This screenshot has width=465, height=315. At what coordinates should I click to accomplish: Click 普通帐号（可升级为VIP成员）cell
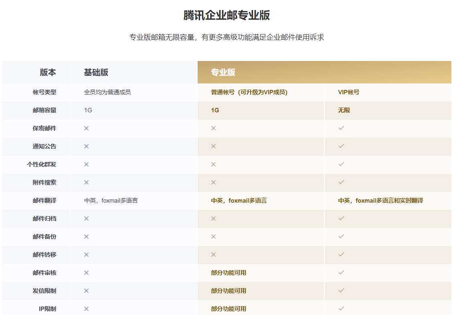pos(249,92)
